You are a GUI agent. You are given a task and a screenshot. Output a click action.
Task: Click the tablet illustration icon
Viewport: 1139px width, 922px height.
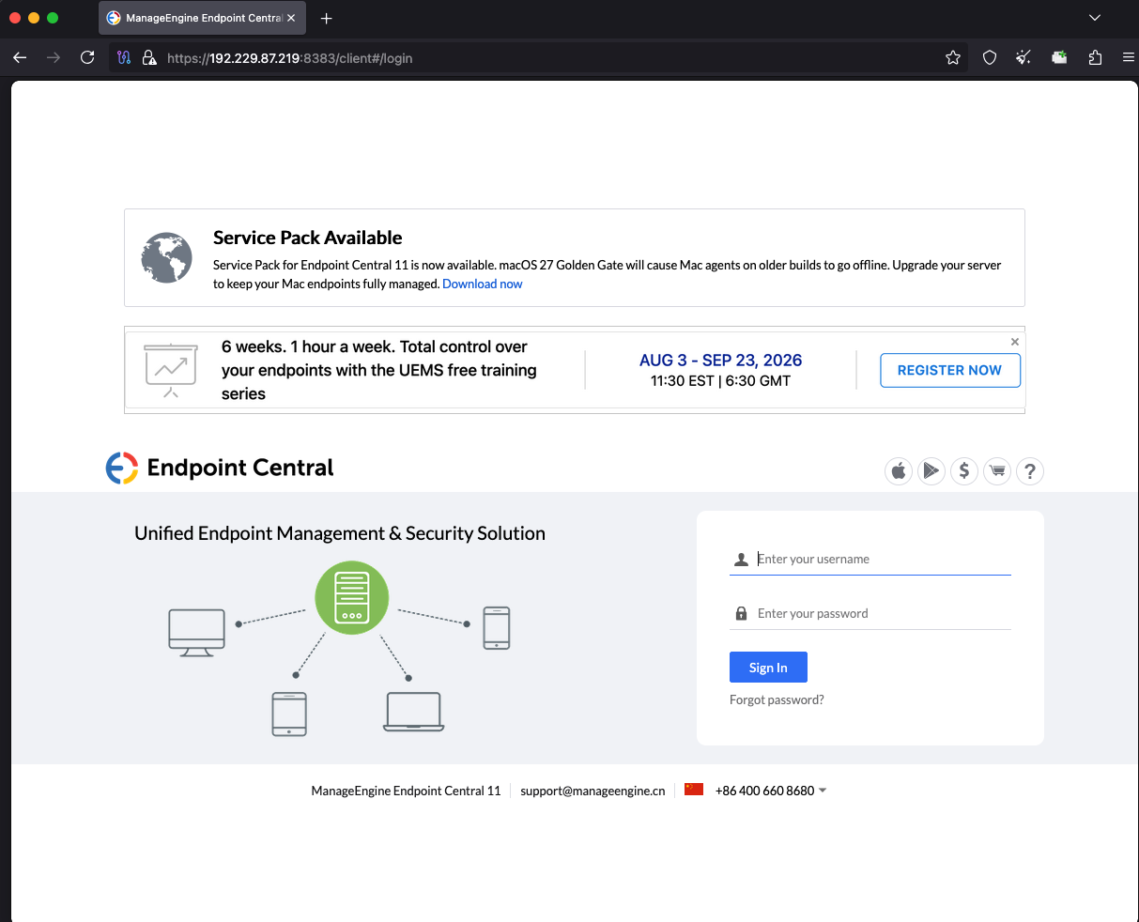(x=289, y=714)
